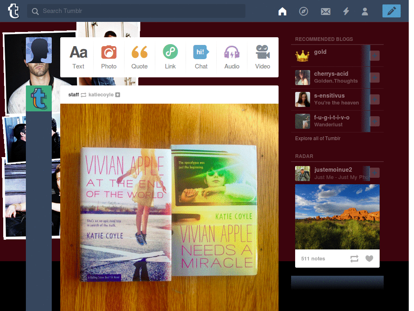Image resolution: width=414 pixels, height=311 pixels.
Task: Open the Activity lightning bolt icon
Action: (x=346, y=11)
